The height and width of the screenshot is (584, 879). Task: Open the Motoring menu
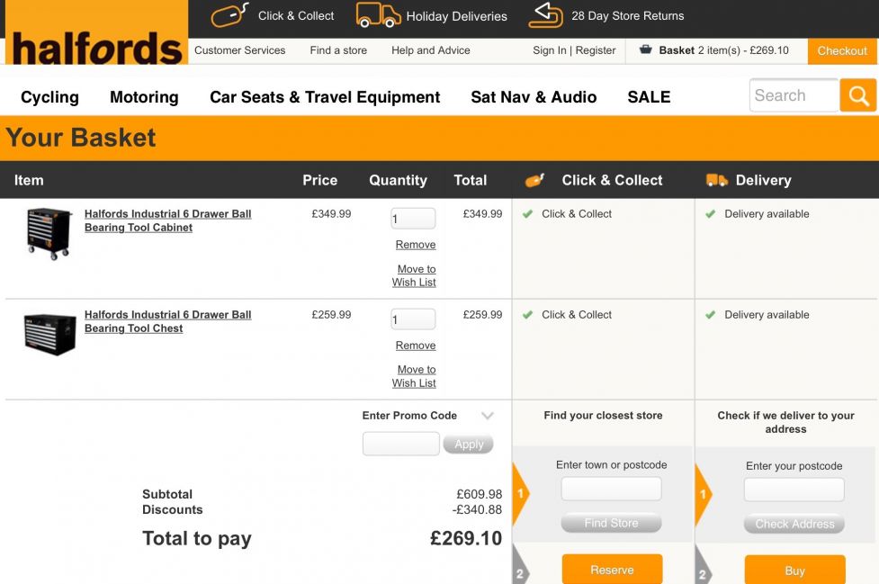(144, 97)
